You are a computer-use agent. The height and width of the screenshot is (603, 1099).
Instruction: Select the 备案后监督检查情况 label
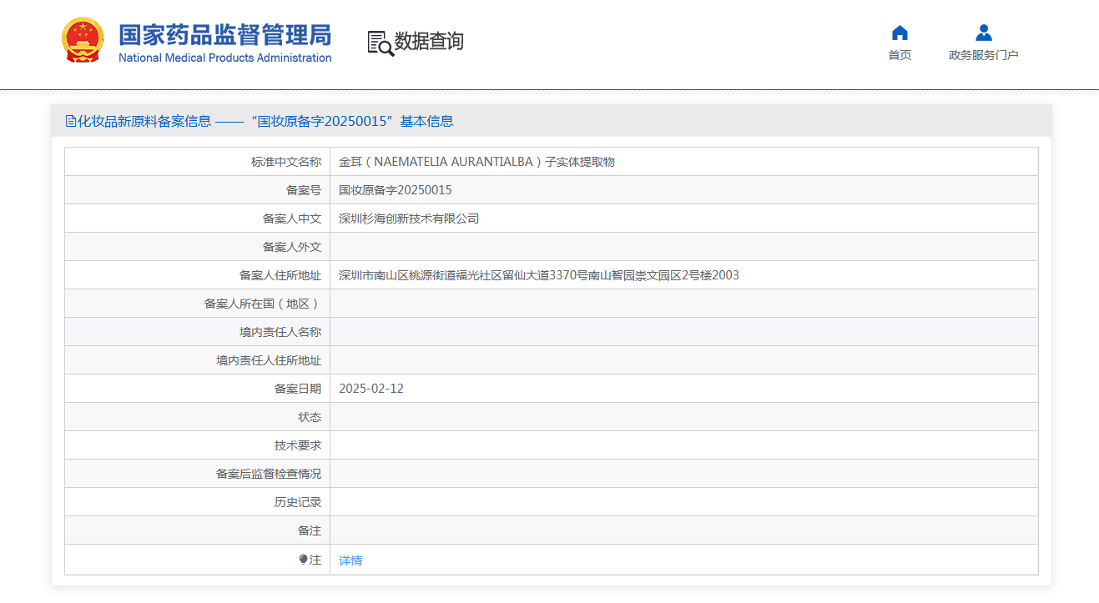269,474
